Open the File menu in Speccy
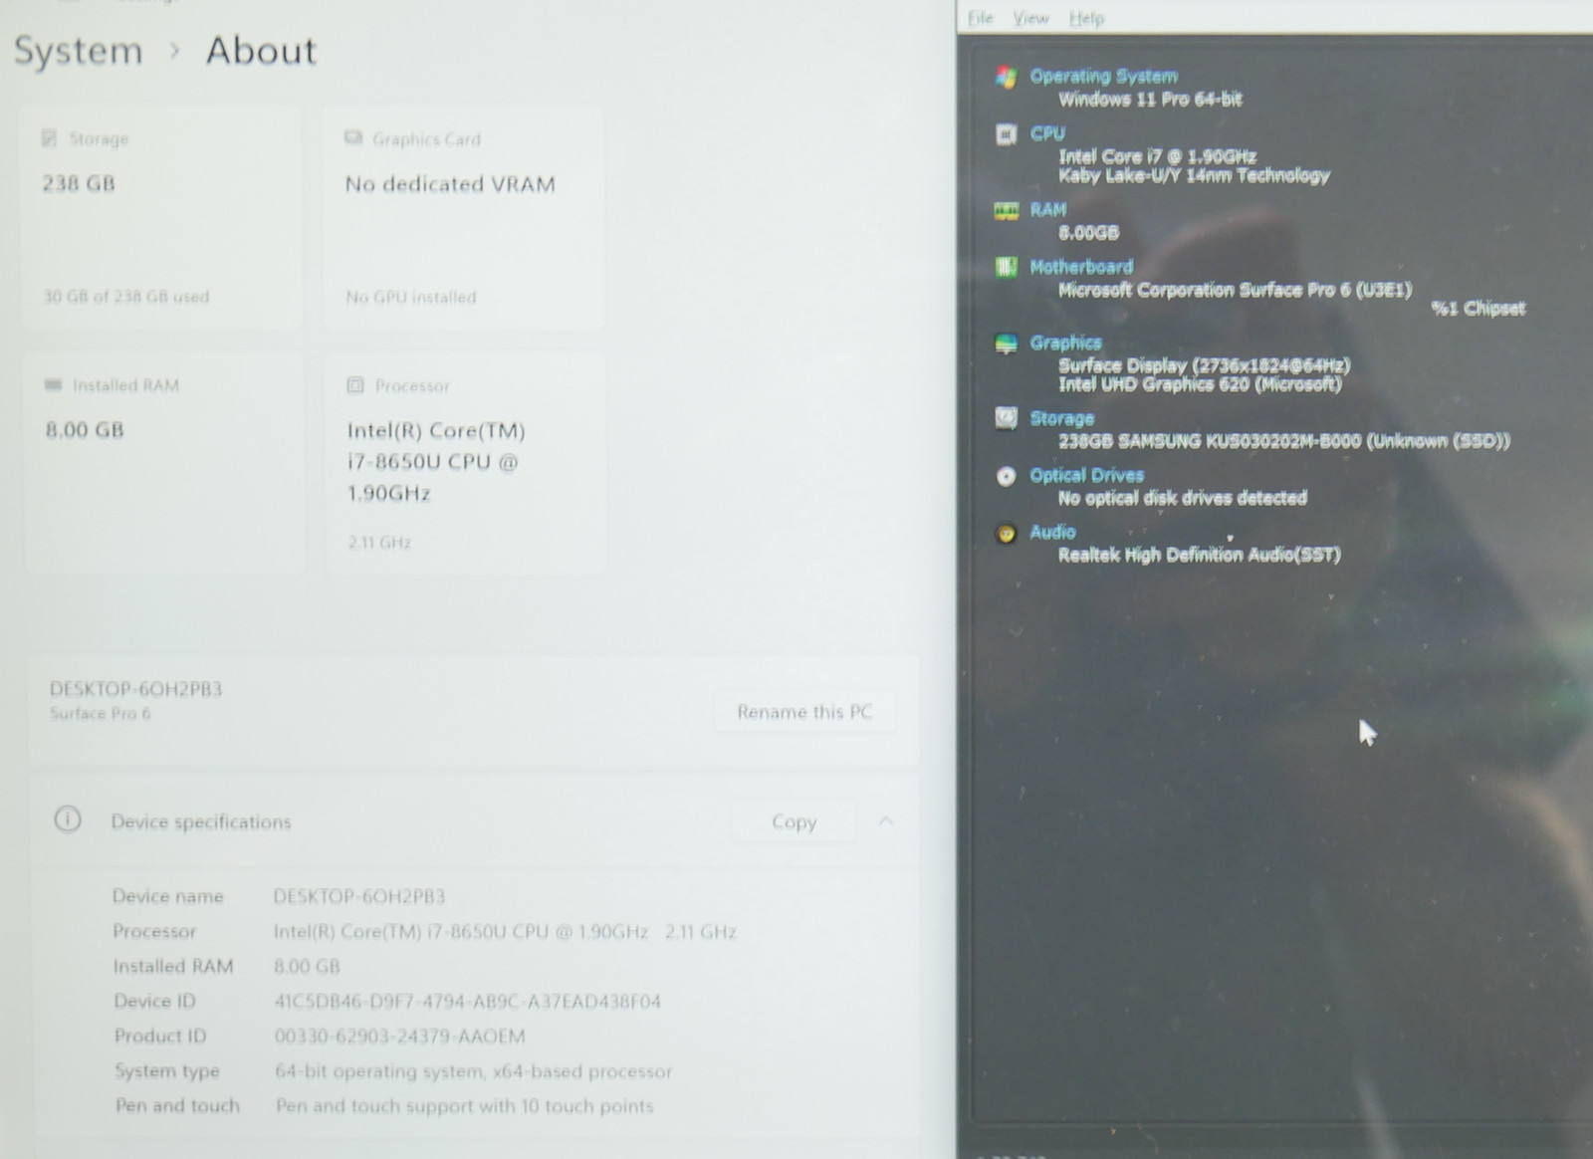Image resolution: width=1593 pixels, height=1159 pixels. point(981,18)
